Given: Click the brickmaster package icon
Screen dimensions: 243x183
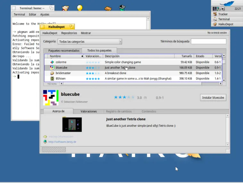Looking at the screenshot, I should click(52, 73).
